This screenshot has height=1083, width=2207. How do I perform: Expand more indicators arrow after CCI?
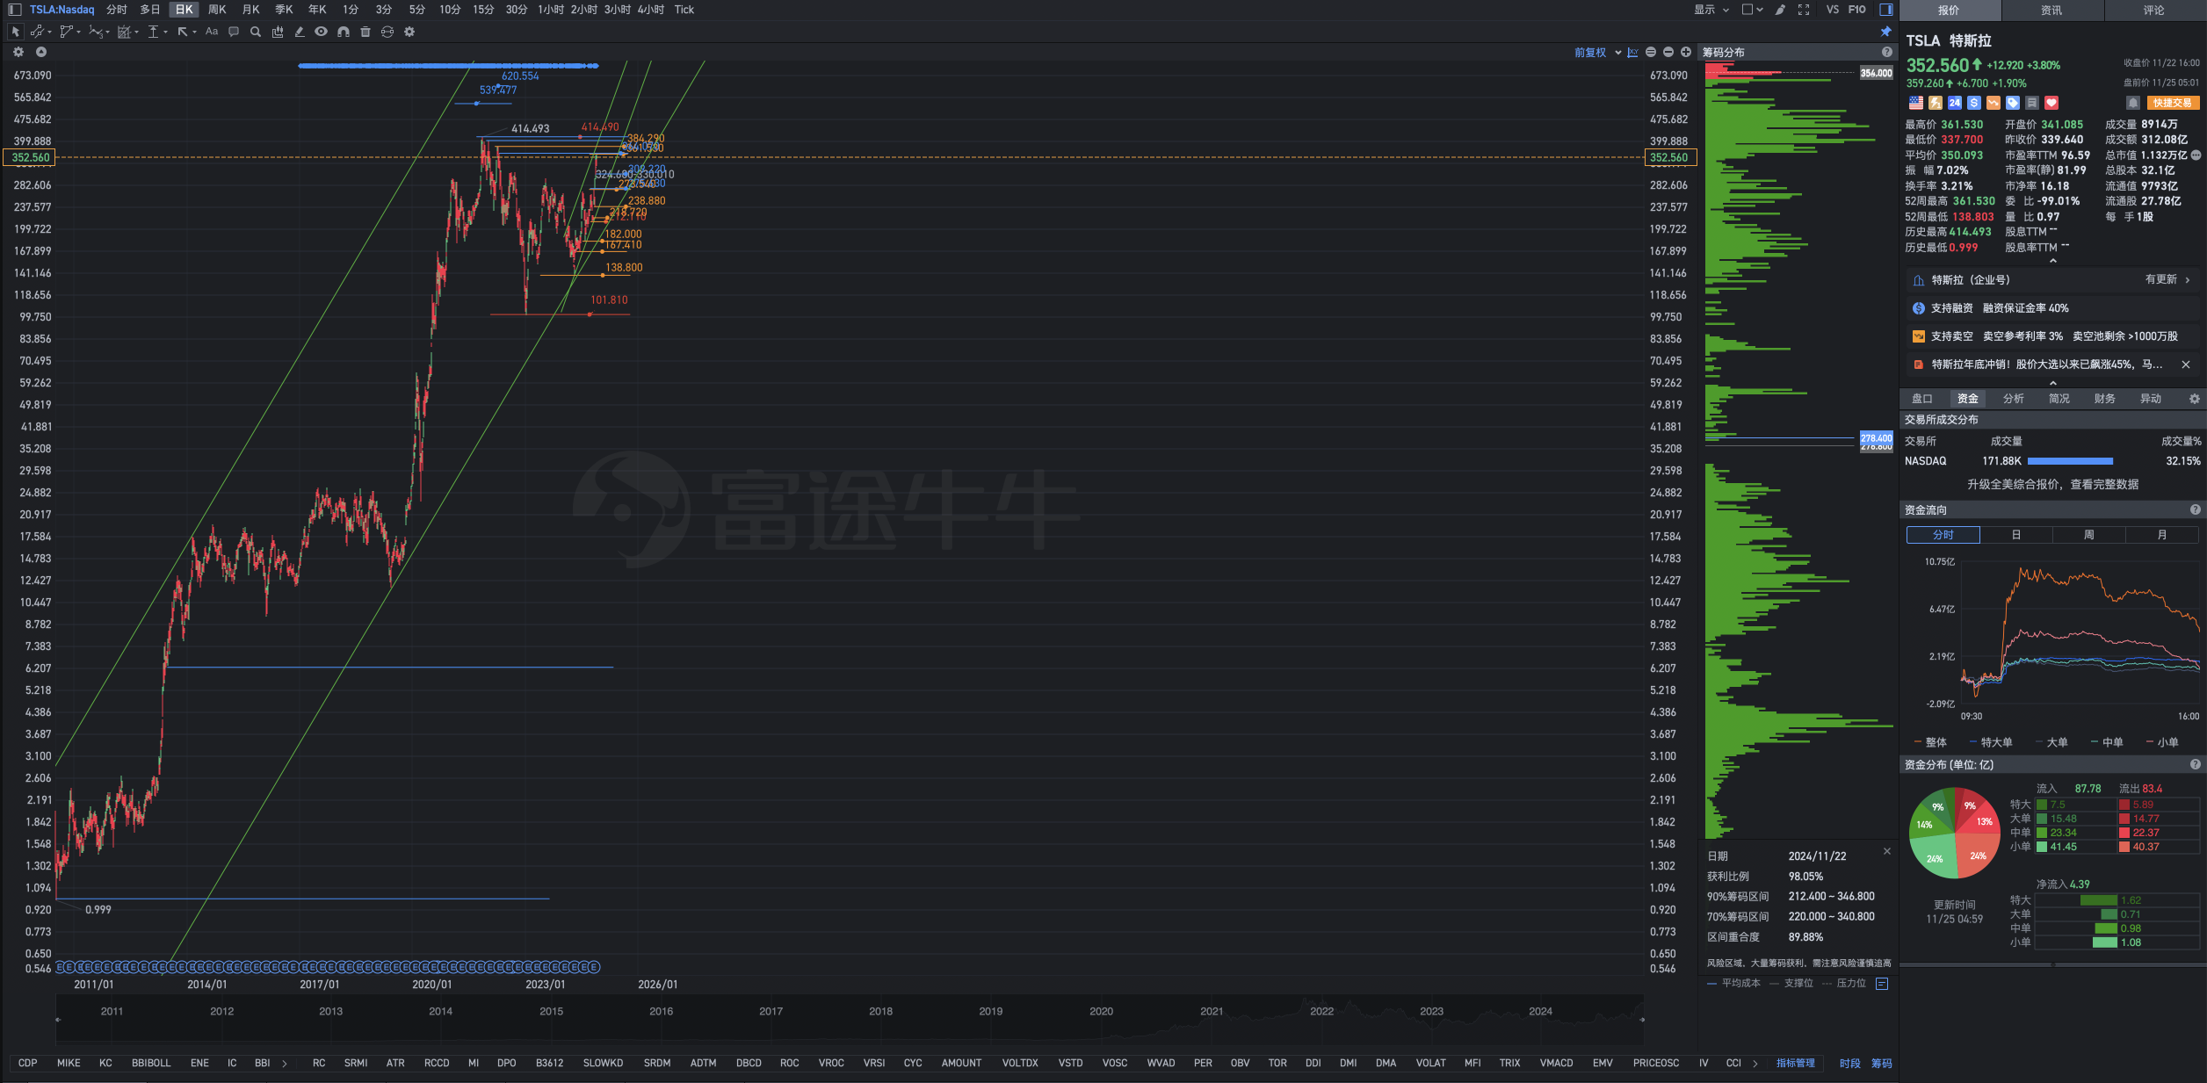click(1755, 1064)
